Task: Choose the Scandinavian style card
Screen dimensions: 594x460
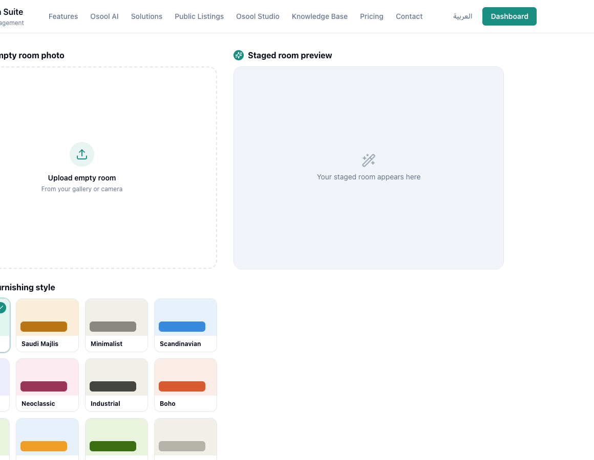Action: [x=185, y=325]
